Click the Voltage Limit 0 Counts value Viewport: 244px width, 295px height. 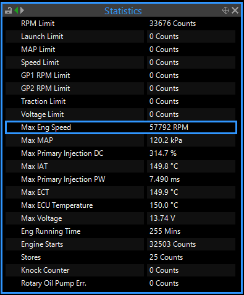[164, 114]
